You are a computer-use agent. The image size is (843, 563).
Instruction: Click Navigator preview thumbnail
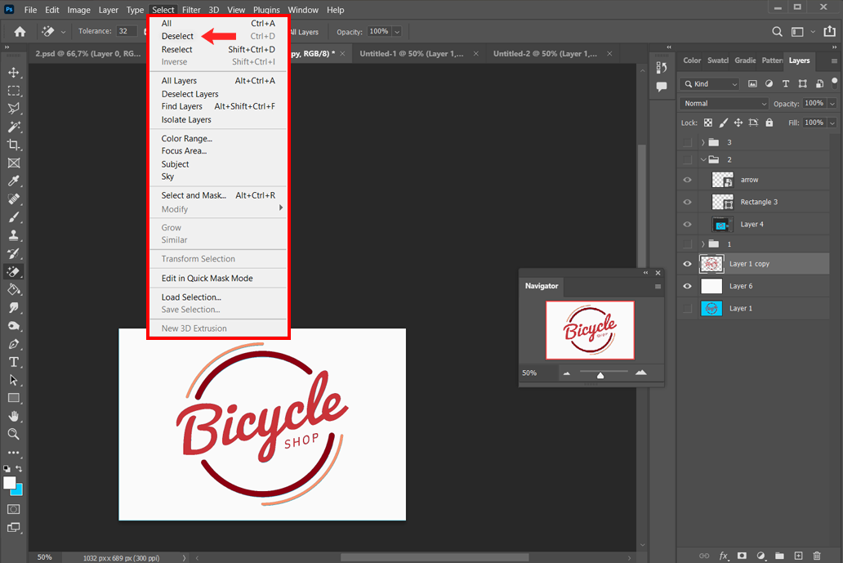(x=591, y=330)
